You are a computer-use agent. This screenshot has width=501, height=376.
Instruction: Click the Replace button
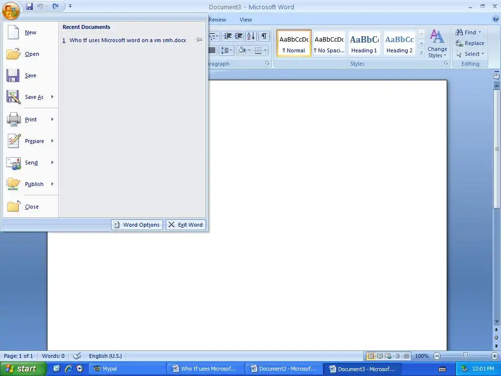tap(470, 43)
